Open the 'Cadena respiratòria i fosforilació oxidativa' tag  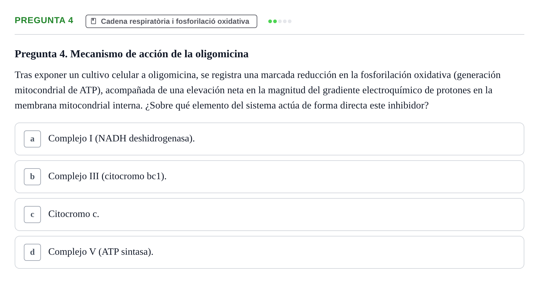pyautogui.click(x=171, y=21)
